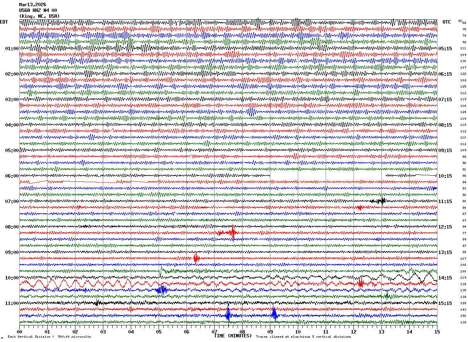Click the 06 minute tick label
The height and width of the screenshot is (342, 468).
186,332
